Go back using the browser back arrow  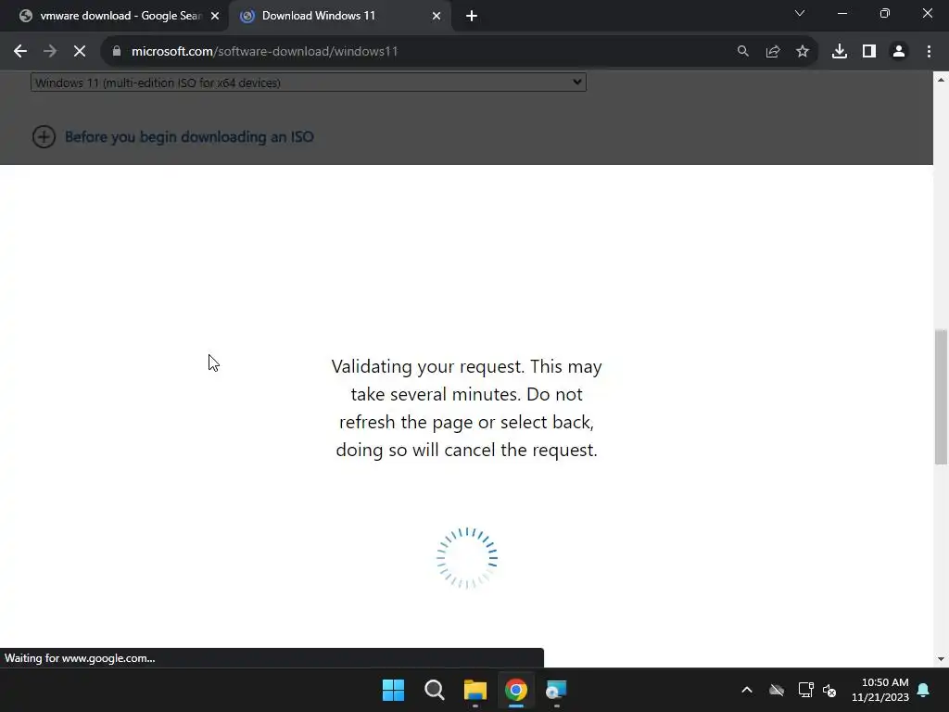pyautogui.click(x=20, y=52)
